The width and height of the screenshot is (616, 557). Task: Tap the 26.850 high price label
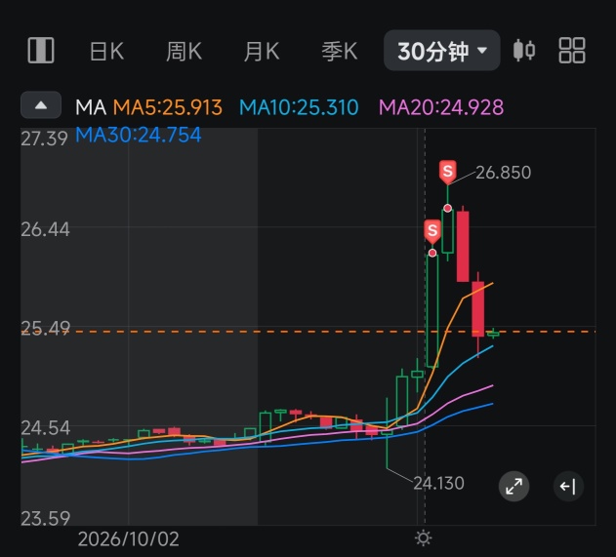(x=504, y=173)
